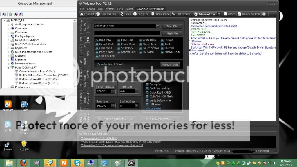Enable Verify before write checkbox
Image resolution: width=297 pixels, height=167 pixels.
[147, 100]
